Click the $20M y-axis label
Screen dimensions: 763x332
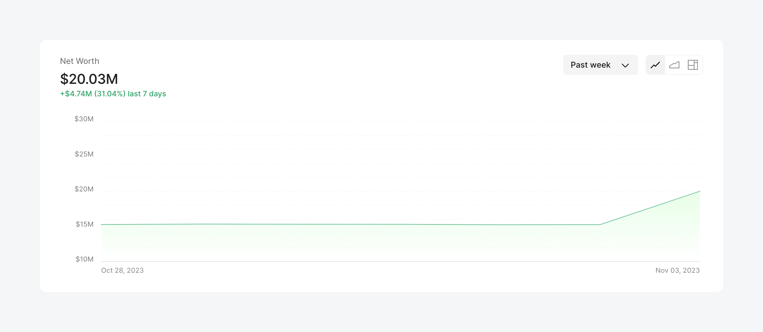click(84, 189)
